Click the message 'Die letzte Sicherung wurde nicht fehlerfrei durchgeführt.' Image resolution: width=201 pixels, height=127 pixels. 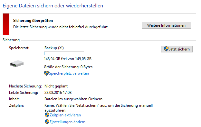pos(61,27)
